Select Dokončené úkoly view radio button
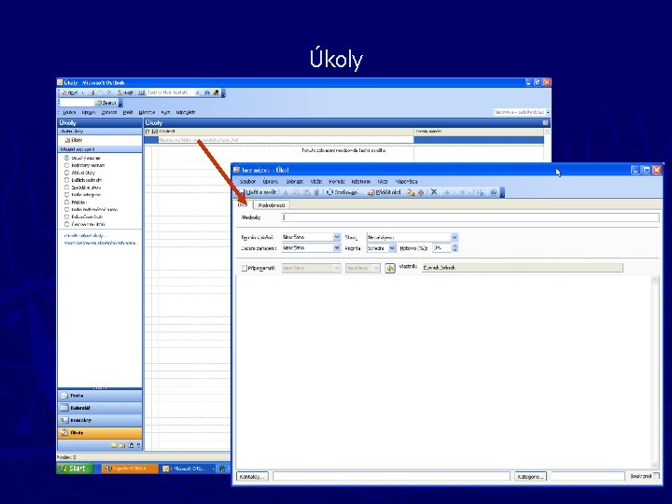 click(x=66, y=217)
